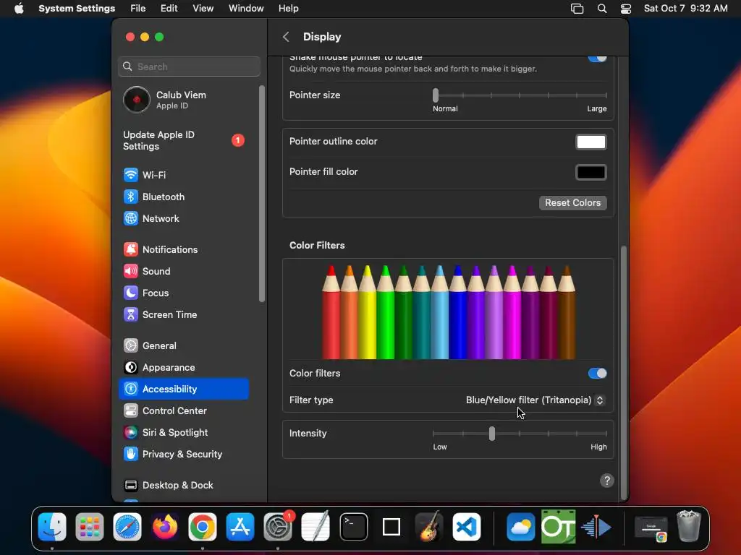Go to Sound settings
The width and height of the screenshot is (741, 555).
pyautogui.click(x=183, y=272)
